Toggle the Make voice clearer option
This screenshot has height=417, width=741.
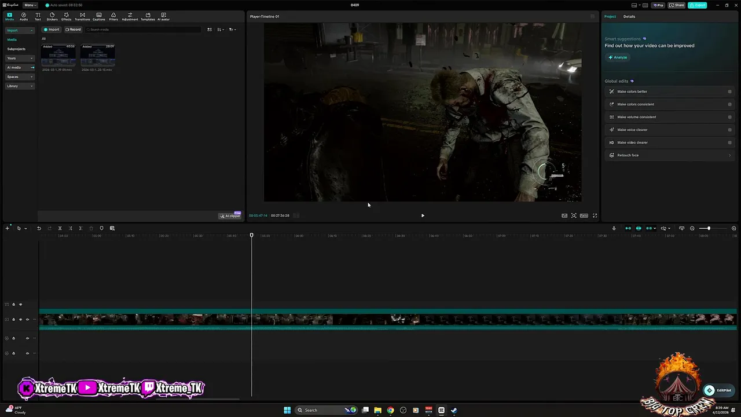pos(729,130)
